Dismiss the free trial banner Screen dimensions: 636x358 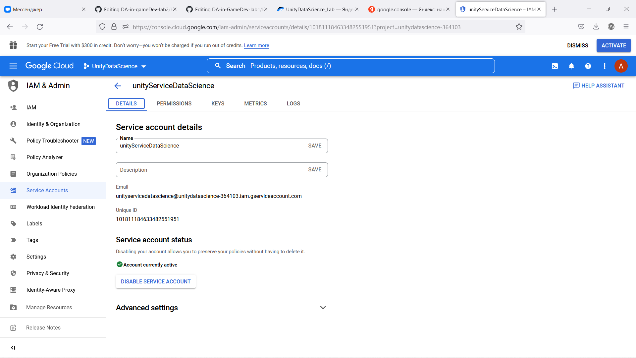click(577, 45)
